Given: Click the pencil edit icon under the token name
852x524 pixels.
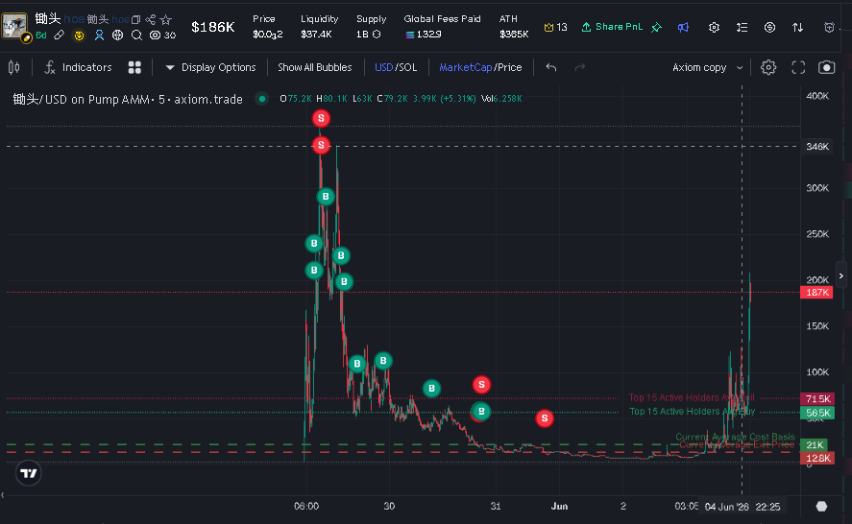Looking at the screenshot, I should [60, 36].
